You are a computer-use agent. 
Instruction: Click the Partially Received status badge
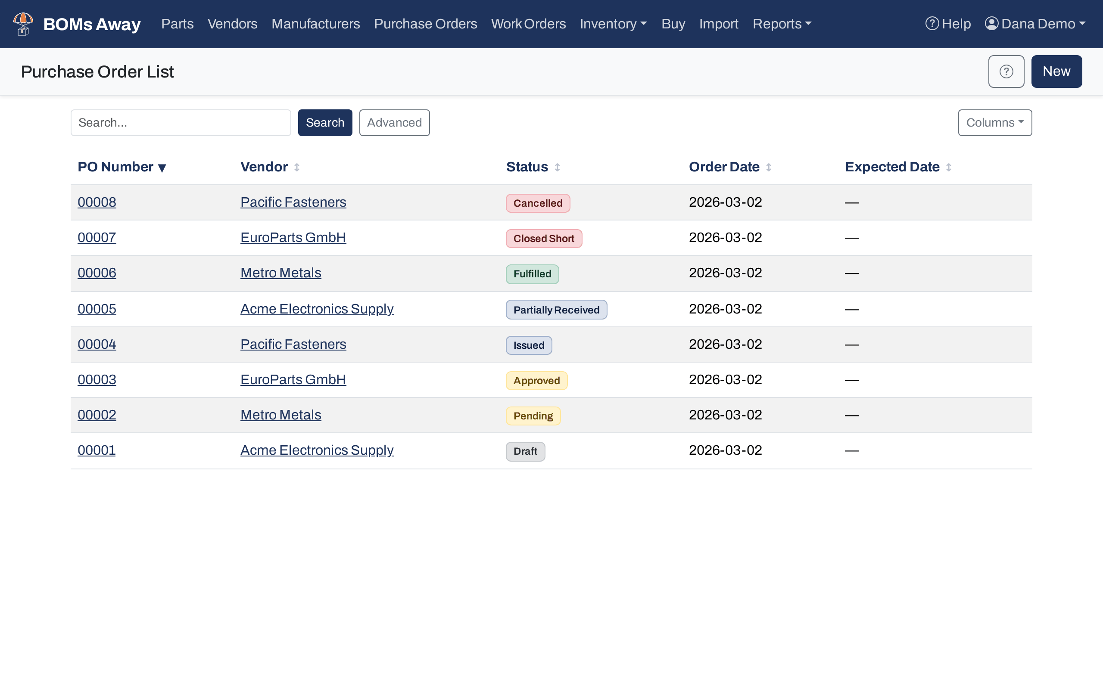pos(556,310)
